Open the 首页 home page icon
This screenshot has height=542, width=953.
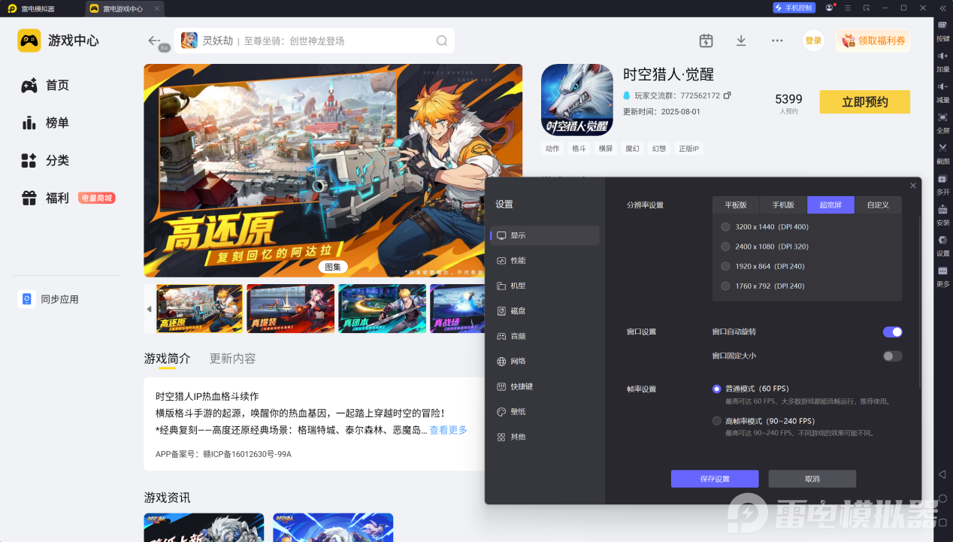(29, 86)
